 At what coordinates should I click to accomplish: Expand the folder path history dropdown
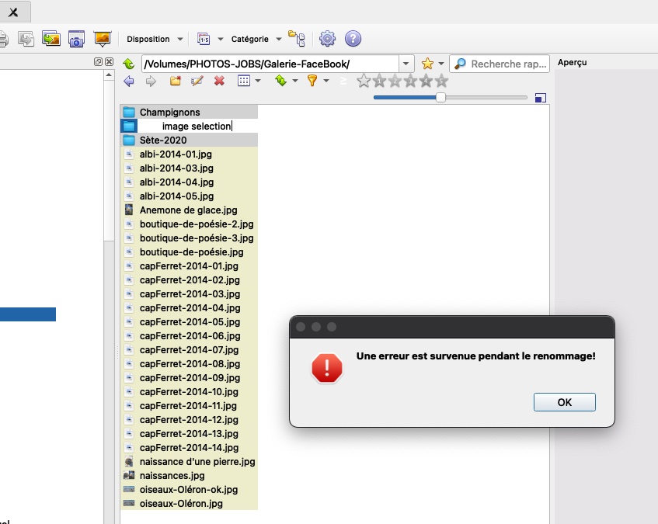(406, 64)
